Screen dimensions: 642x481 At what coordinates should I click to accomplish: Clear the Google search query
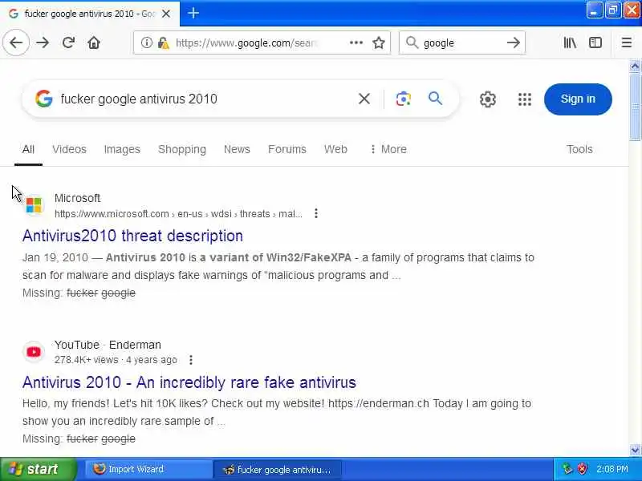364,99
